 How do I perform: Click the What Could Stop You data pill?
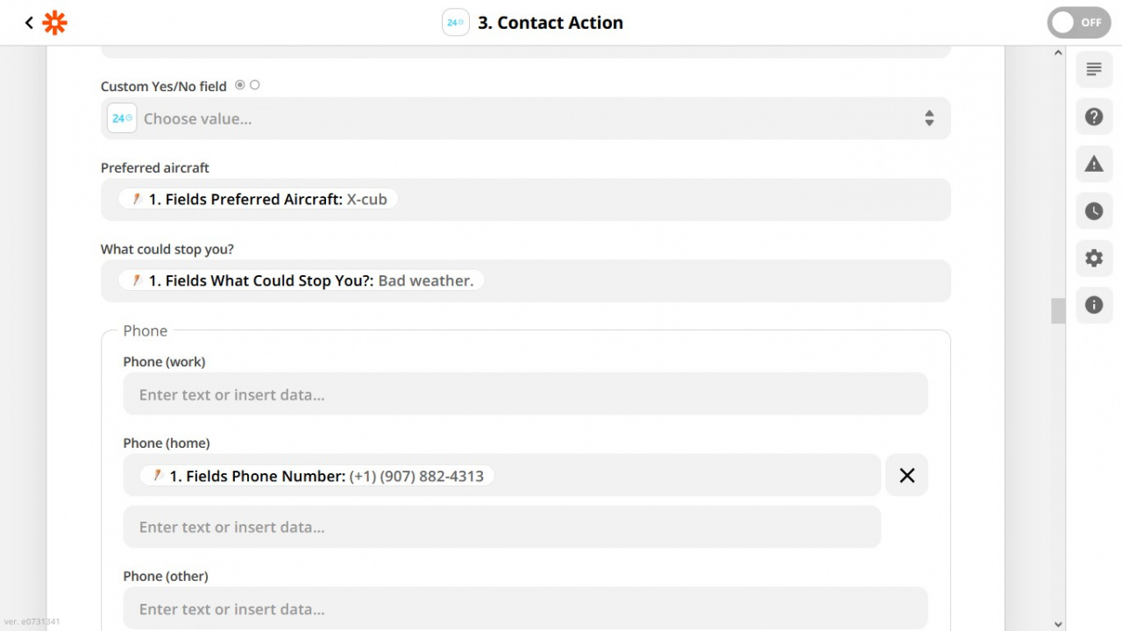[x=302, y=280]
